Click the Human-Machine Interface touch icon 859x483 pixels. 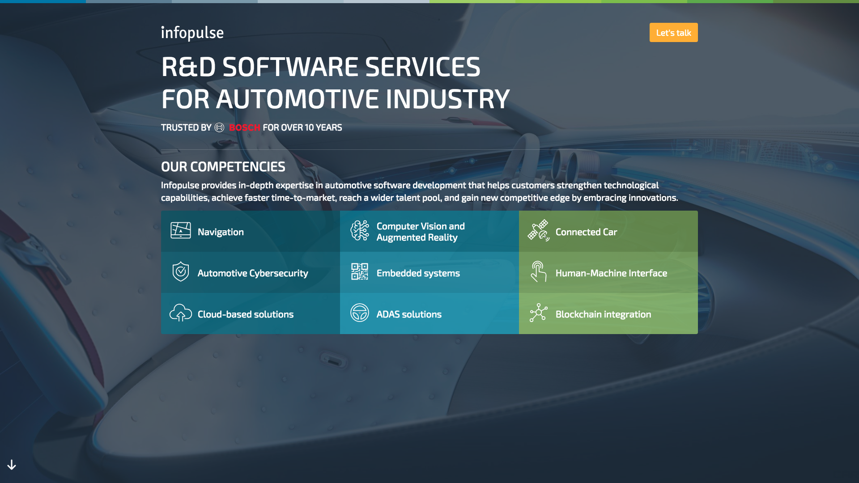click(539, 271)
